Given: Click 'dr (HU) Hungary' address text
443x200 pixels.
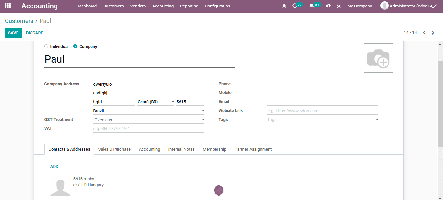Looking at the screenshot, I should tap(88, 185).
